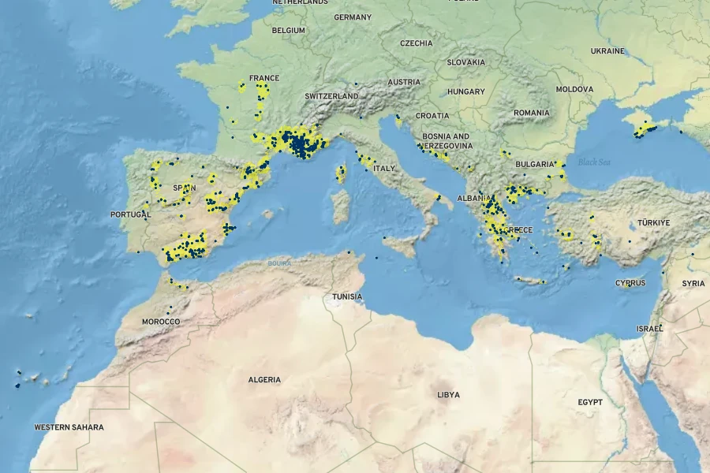Click the PORTUGAL country label
710x473 pixels.
click(x=131, y=214)
